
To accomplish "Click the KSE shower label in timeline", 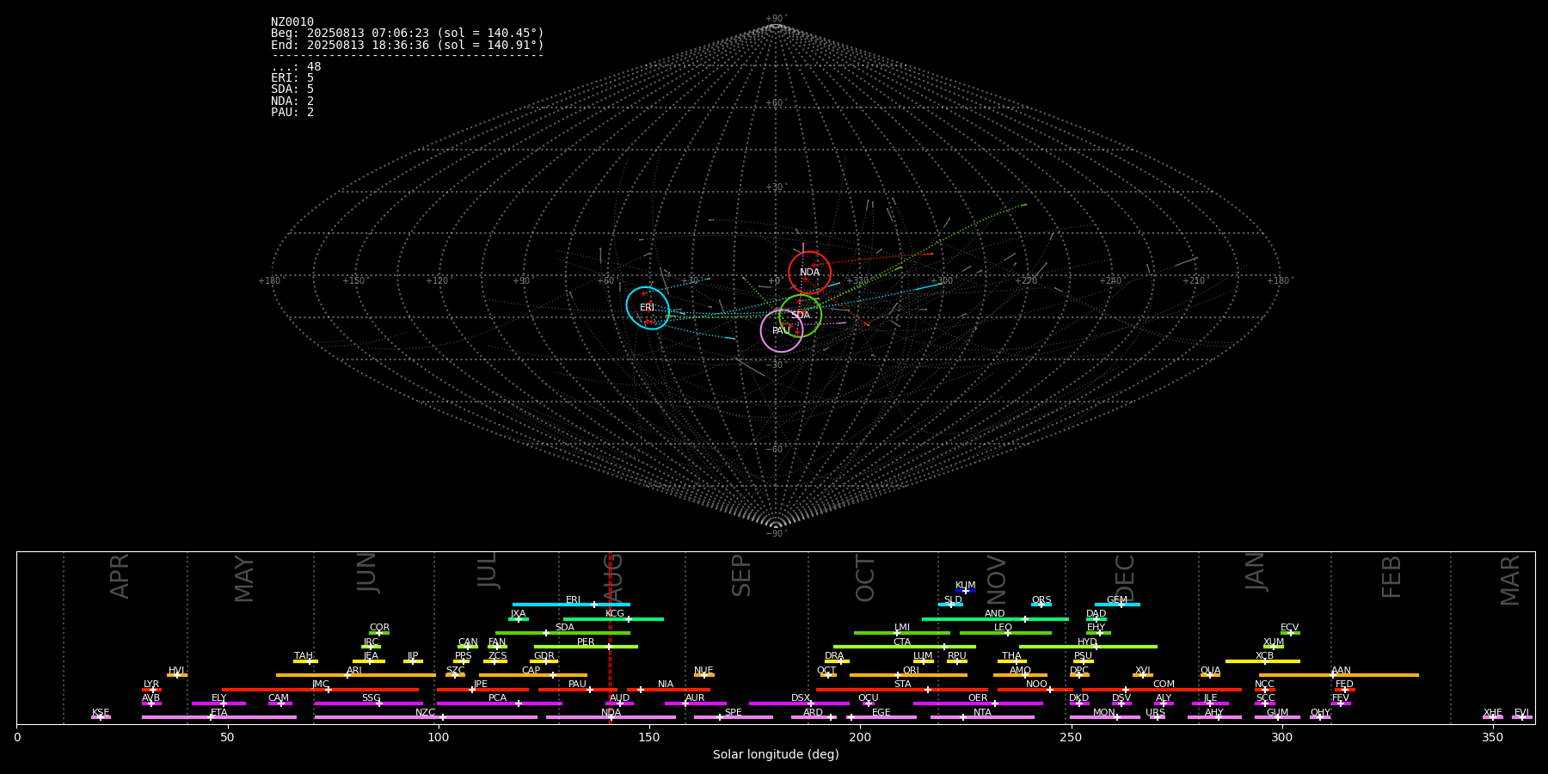I will point(101,713).
